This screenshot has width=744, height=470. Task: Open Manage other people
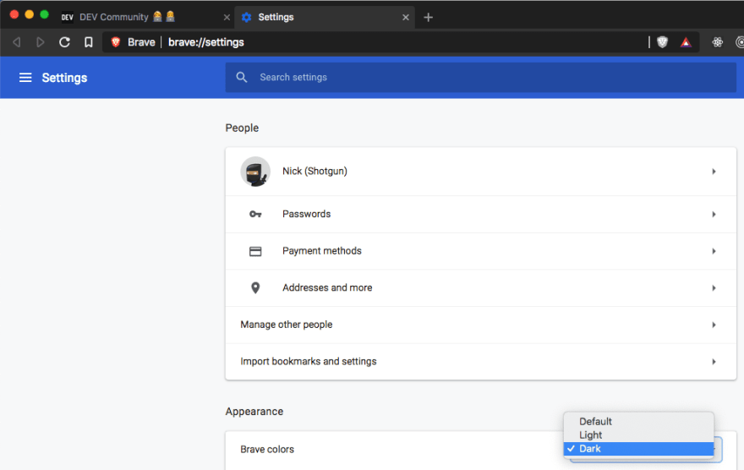click(x=481, y=325)
